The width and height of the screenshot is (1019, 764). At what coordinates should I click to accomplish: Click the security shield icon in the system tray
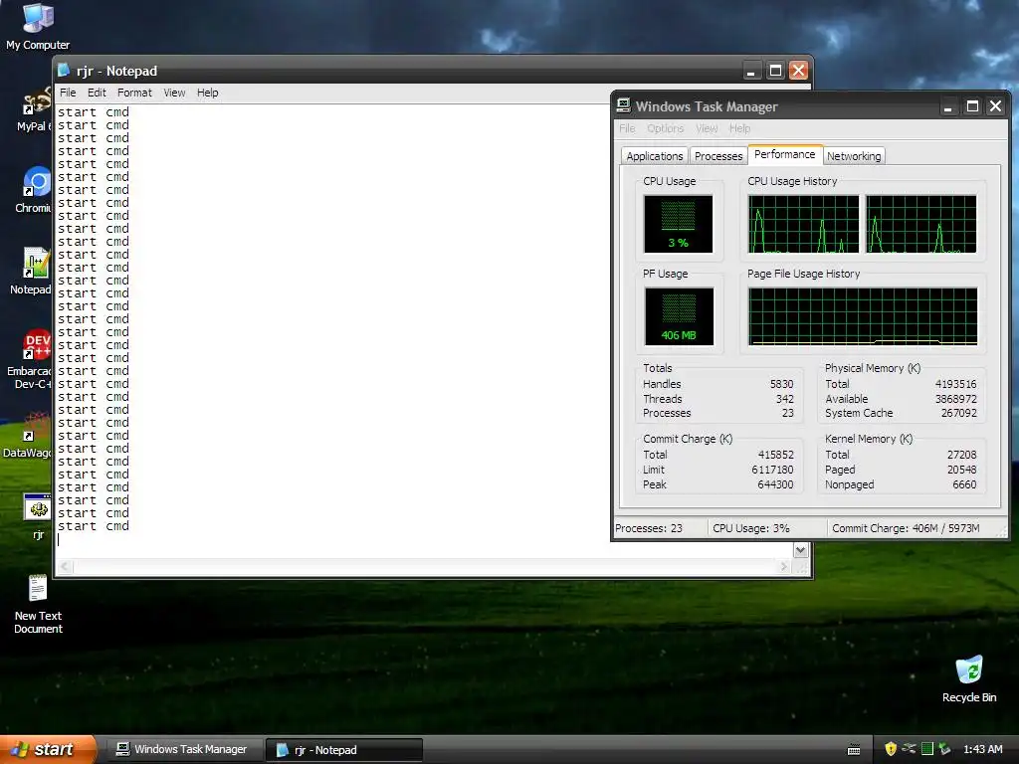(x=891, y=748)
